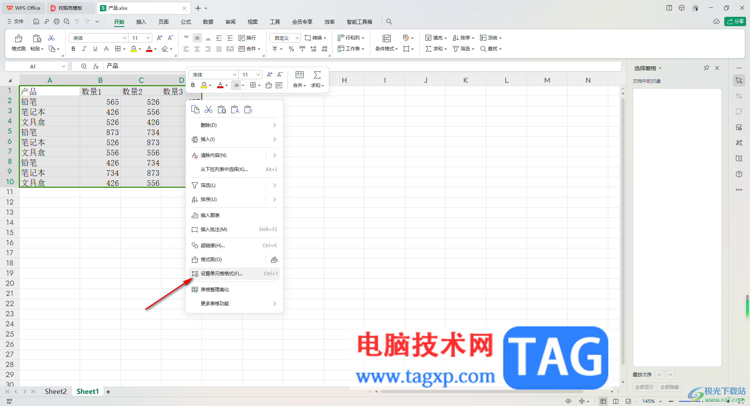Screen dimensions: 750x406
Task: Click the 查找 find button
Action: 491,49
